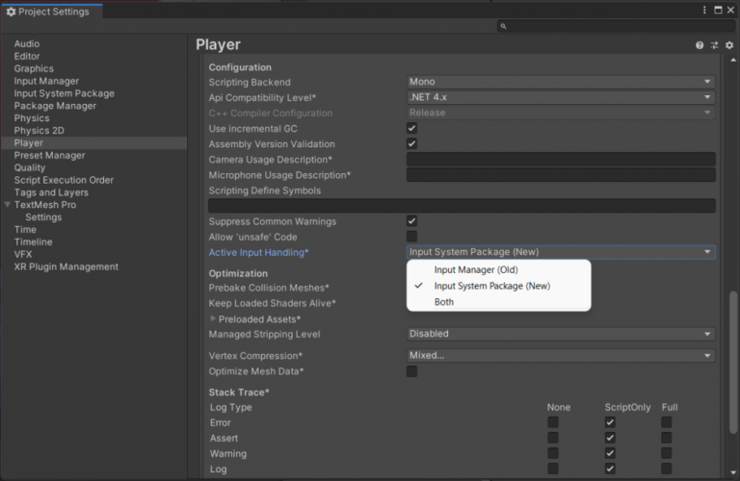
Task: Open Input Manager settings category
Action: click(x=46, y=81)
